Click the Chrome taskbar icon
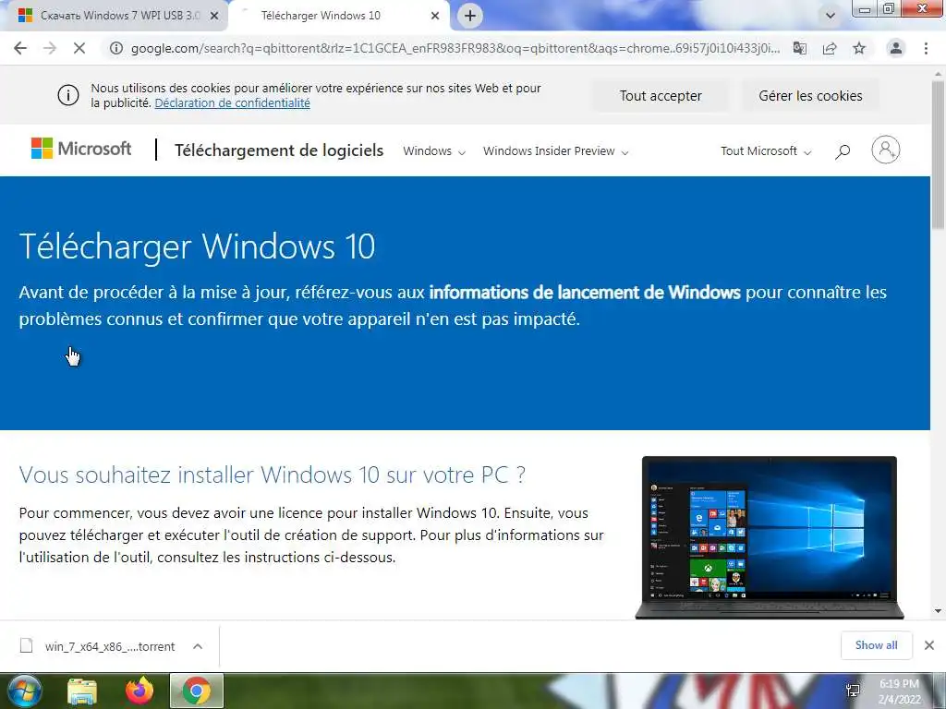This screenshot has height=709, width=946. click(197, 691)
